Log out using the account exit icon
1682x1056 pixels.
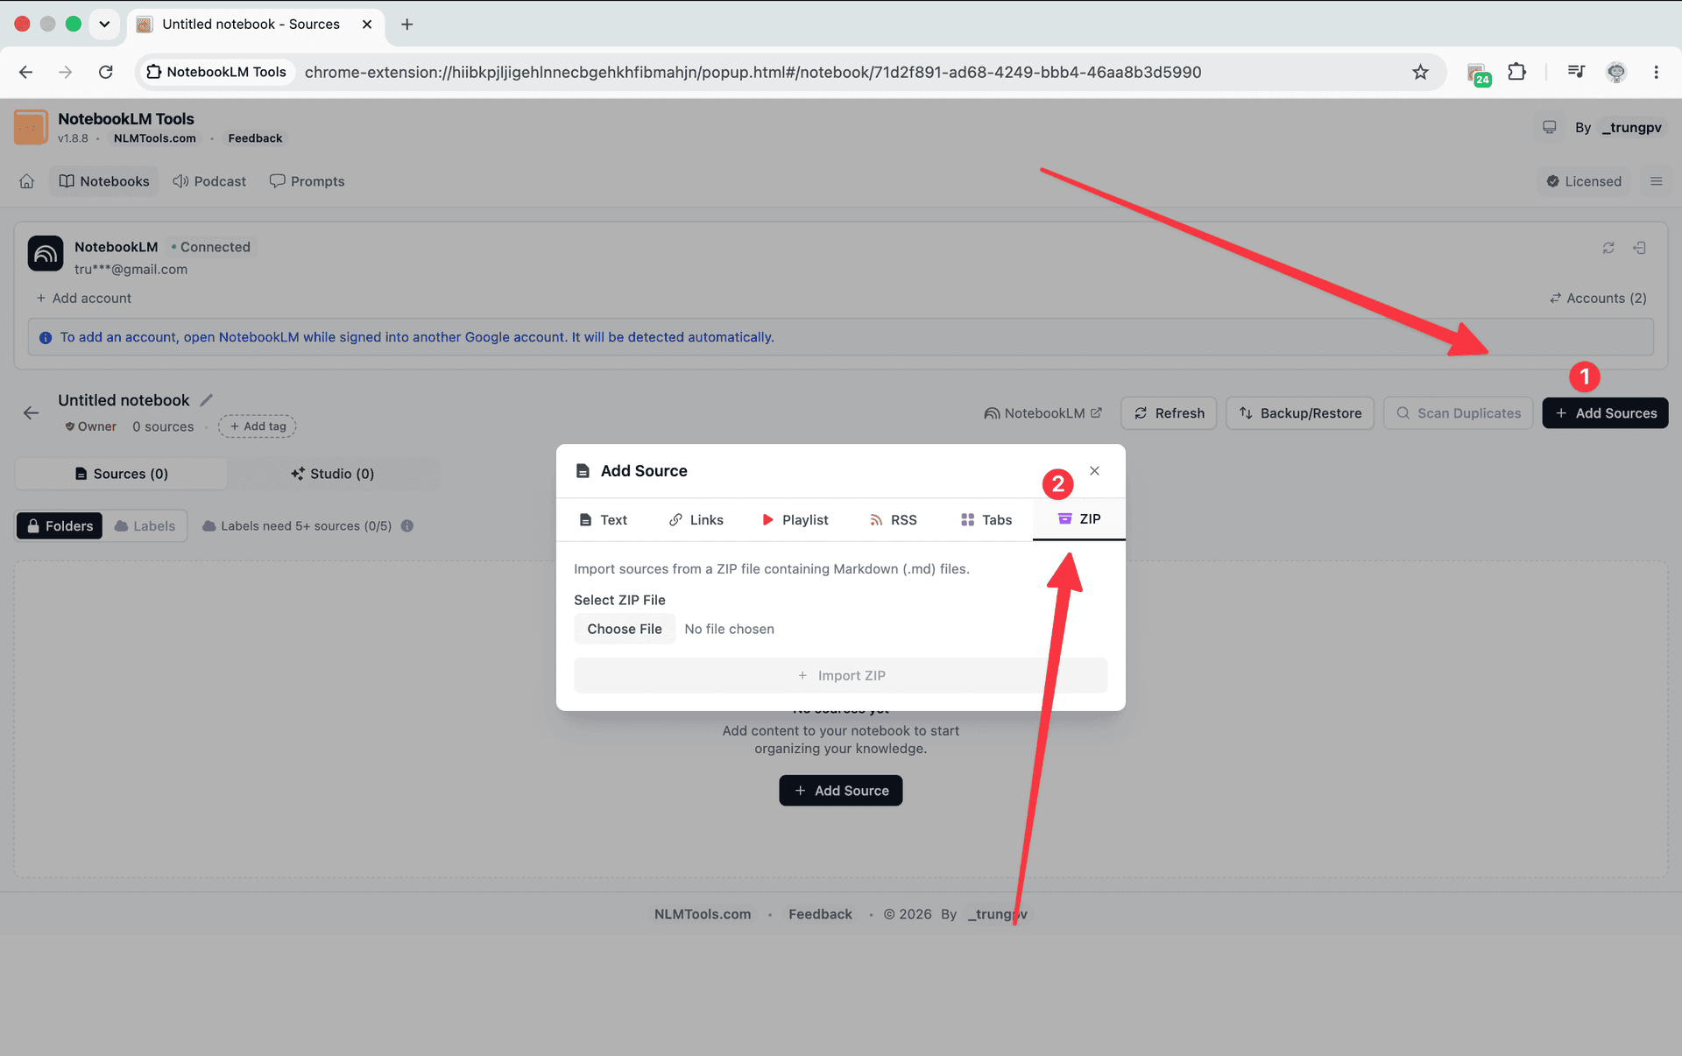(x=1639, y=248)
